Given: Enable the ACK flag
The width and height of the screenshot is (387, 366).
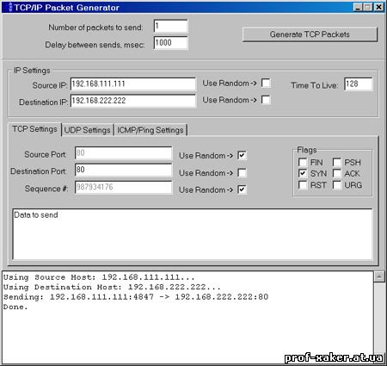Looking at the screenshot, I should point(337,173).
